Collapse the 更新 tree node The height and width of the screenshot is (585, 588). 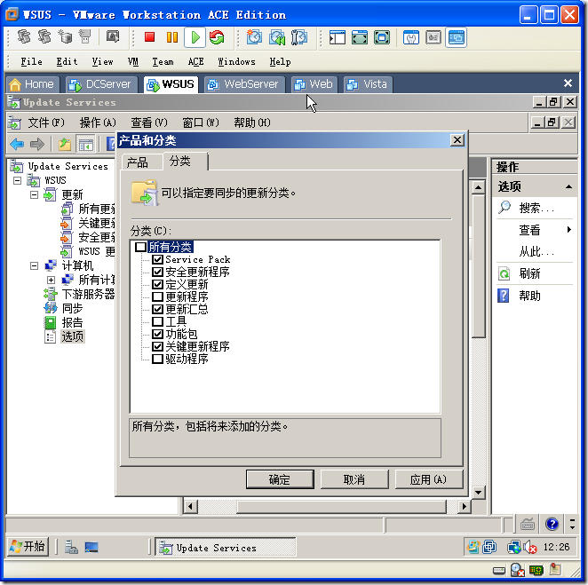(34, 195)
